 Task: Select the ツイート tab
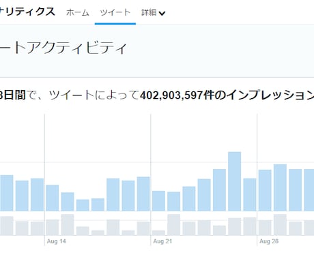click(115, 12)
